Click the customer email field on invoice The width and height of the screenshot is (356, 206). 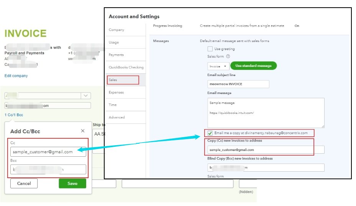(48, 105)
